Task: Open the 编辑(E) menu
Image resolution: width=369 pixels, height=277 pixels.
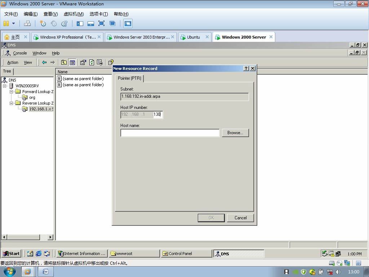Action: click(x=31, y=14)
